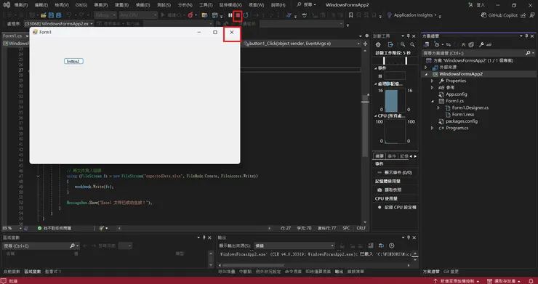Image resolution: width=538 pixels, height=284 pixels.
Task: Open the 檔案(F) menu
Action: pos(21,5)
